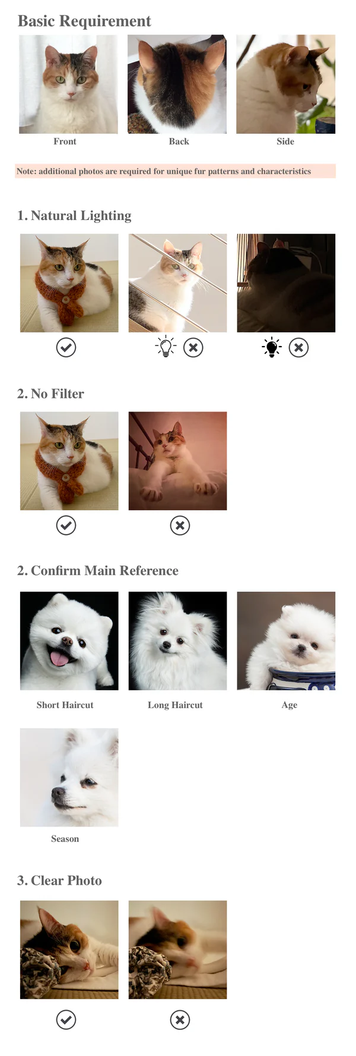Click the filled dark lightbulb icon

pos(272,347)
